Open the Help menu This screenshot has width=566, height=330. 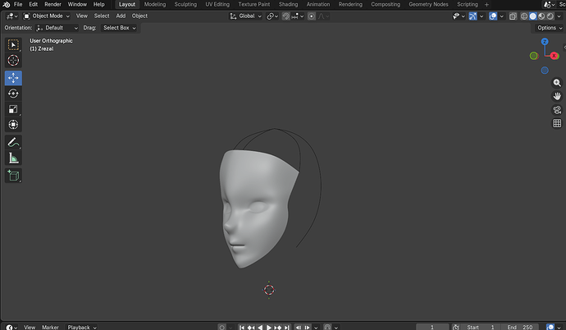click(99, 4)
